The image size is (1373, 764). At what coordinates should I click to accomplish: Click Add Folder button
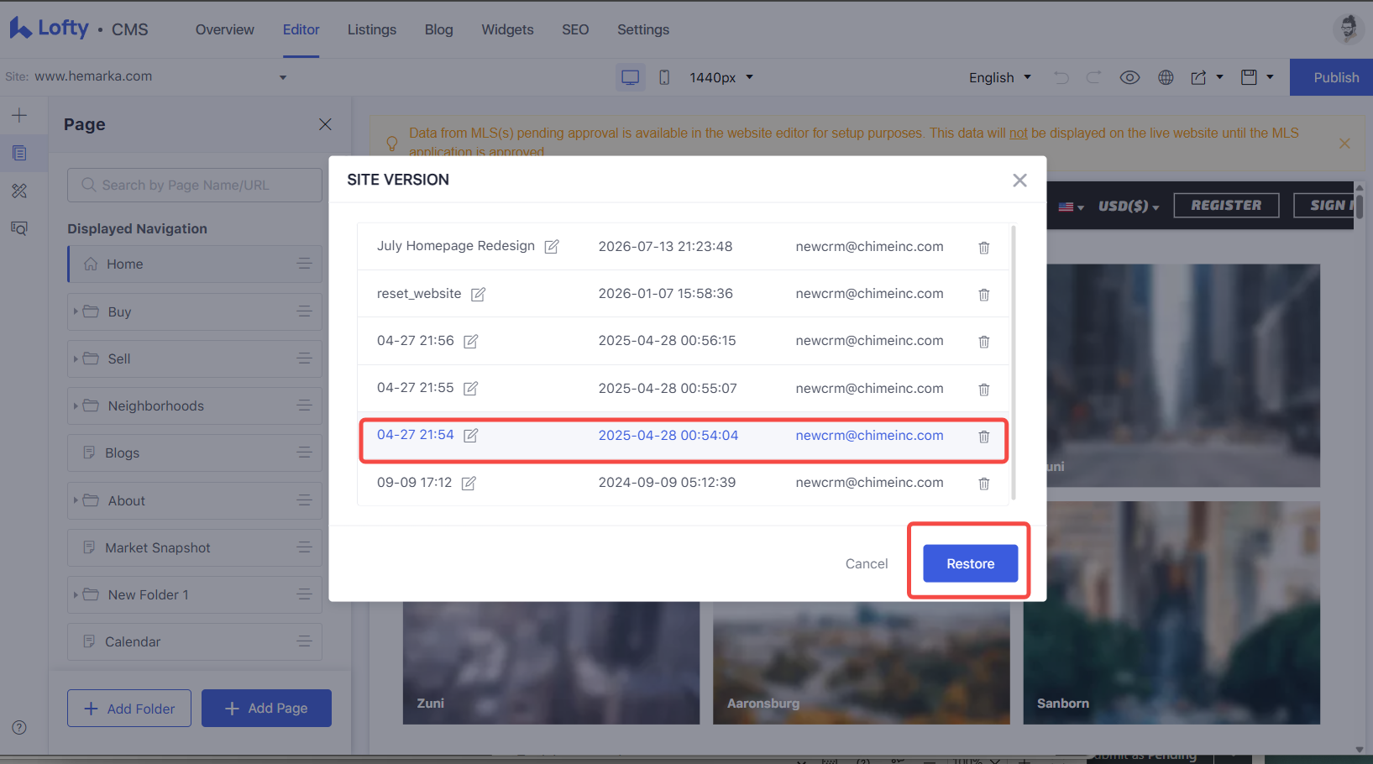click(x=129, y=709)
